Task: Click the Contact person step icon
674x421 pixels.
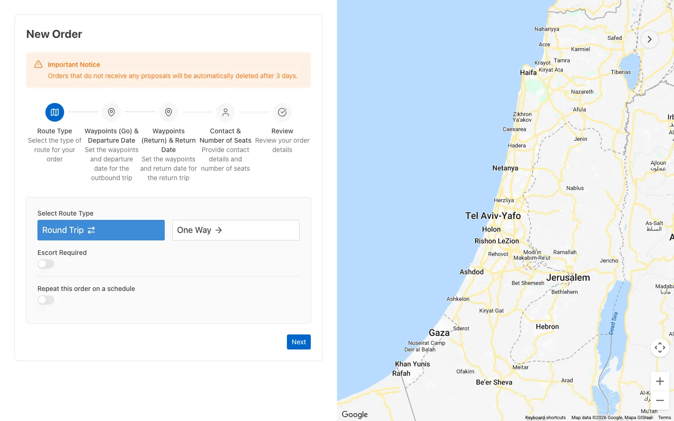Action: pyautogui.click(x=226, y=112)
